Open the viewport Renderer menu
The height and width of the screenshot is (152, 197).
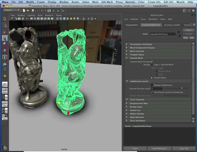pos(49,15)
